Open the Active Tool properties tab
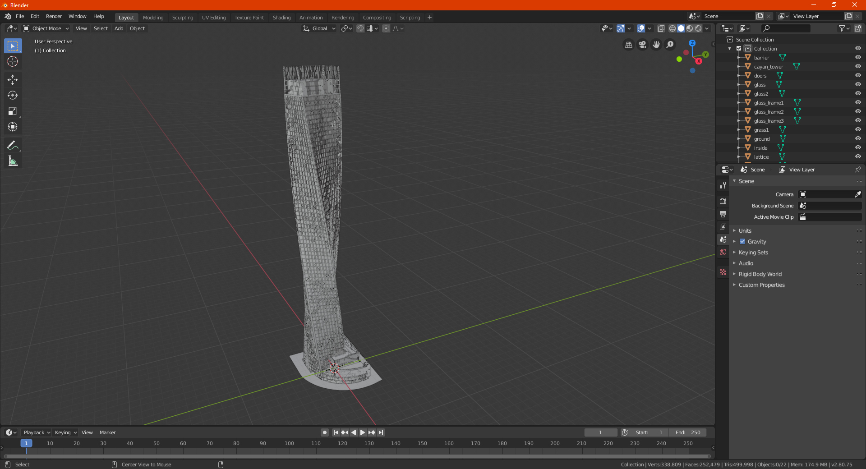Screen dimensions: 866x469 [x=723, y=185]
